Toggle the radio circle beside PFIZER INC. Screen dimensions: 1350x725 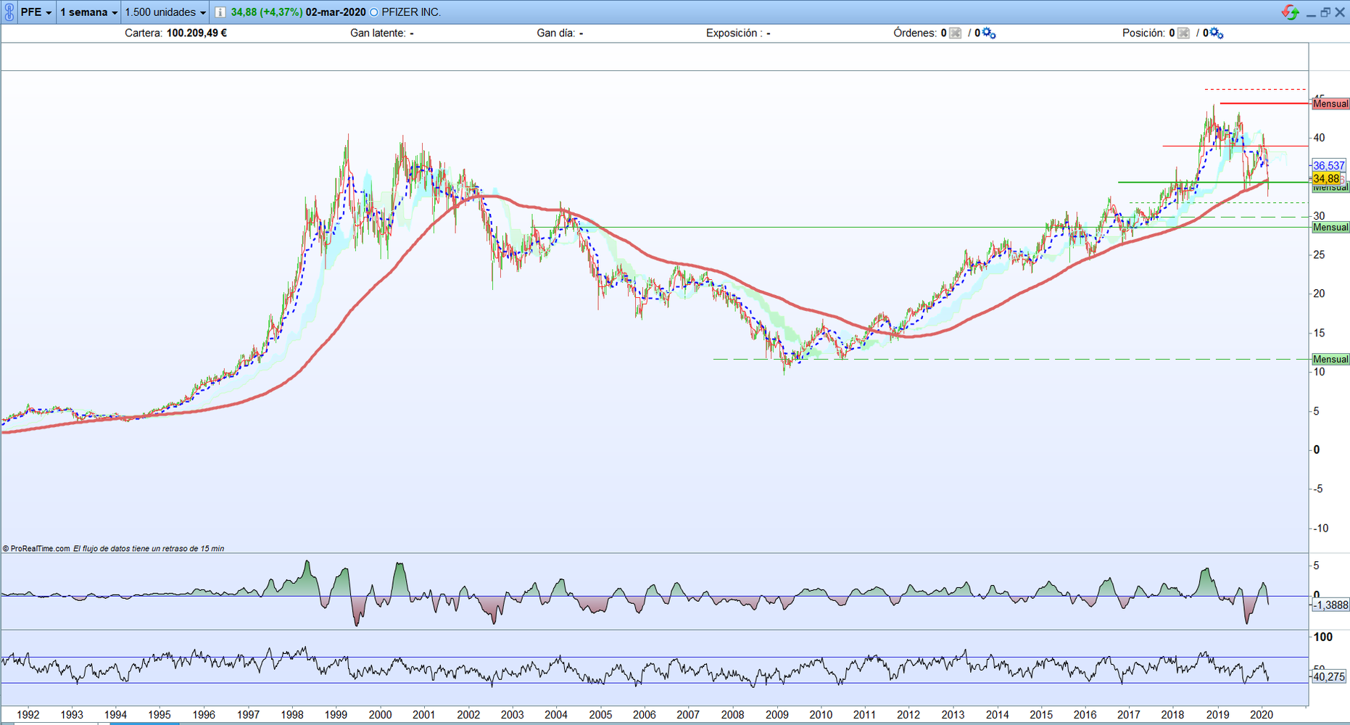pos(374,12)
